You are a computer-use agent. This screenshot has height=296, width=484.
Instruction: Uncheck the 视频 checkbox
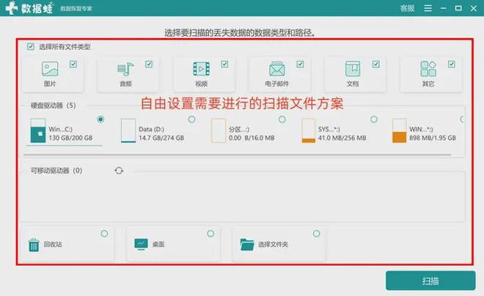(x=224, y=64)
